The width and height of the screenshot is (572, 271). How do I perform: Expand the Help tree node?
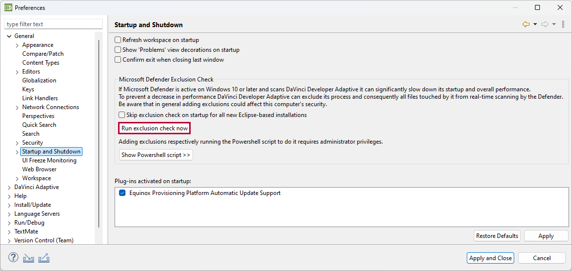[x=9, y=196]
